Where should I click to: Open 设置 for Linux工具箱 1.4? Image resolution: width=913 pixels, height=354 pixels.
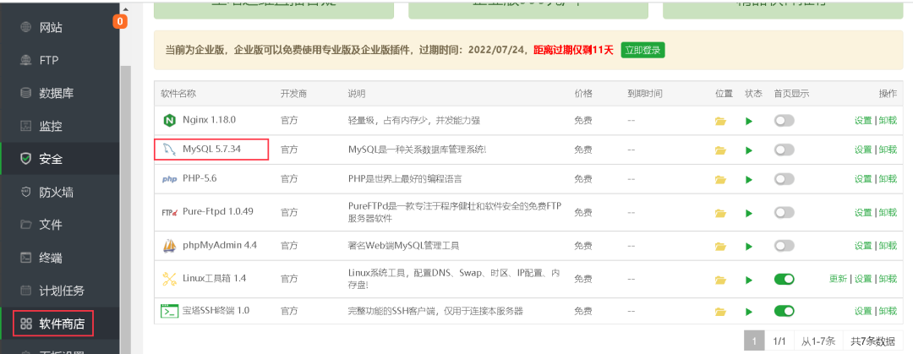point(863,279)
